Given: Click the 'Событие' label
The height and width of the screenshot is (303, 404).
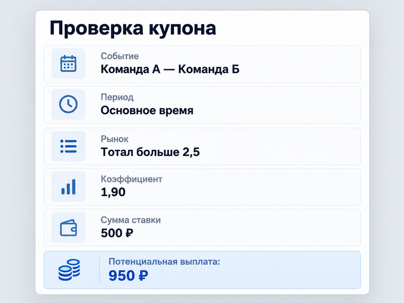Looking at the screenshot, I should click(x=120, y=56).
